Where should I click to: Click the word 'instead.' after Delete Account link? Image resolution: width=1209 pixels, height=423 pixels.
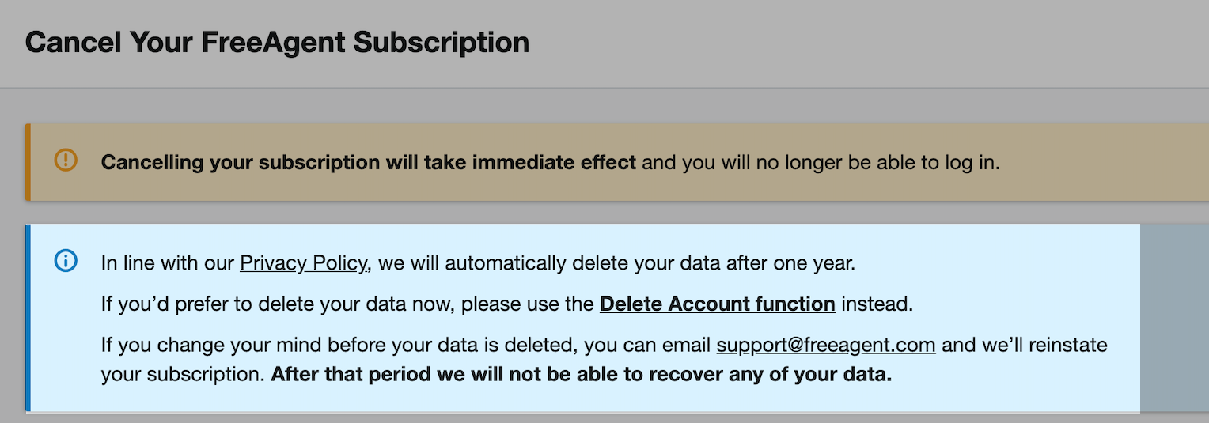877,304
